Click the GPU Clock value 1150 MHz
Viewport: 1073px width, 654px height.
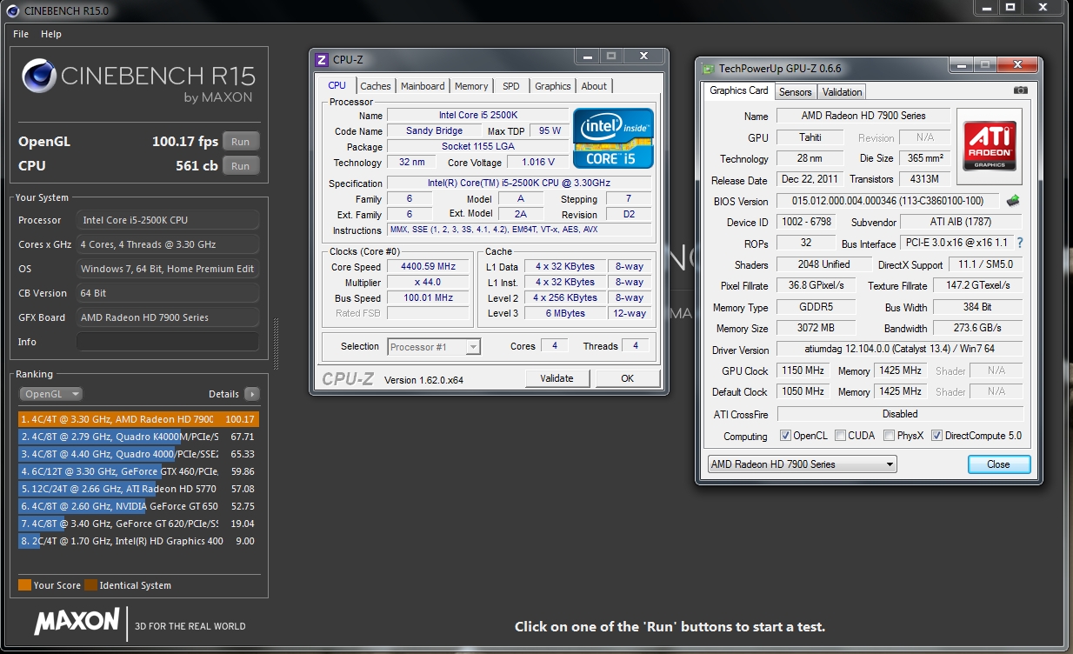(803, 370)
